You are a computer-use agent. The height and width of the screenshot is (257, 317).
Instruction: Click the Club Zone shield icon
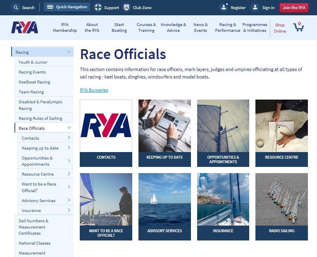(126, 7)
